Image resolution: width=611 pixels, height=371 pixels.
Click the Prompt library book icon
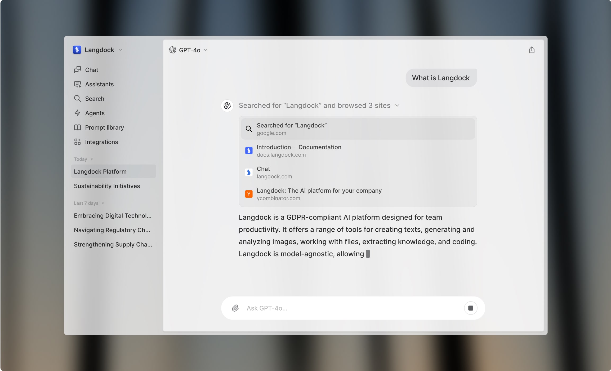pos(77,127)
